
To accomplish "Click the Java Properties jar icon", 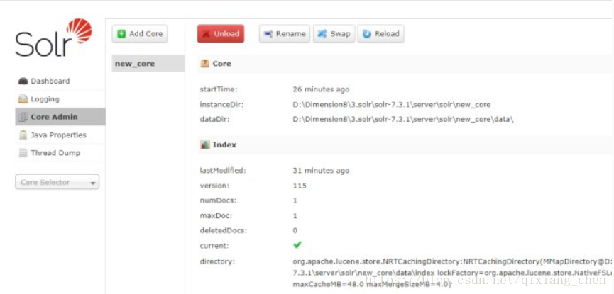I will [23, 135].
